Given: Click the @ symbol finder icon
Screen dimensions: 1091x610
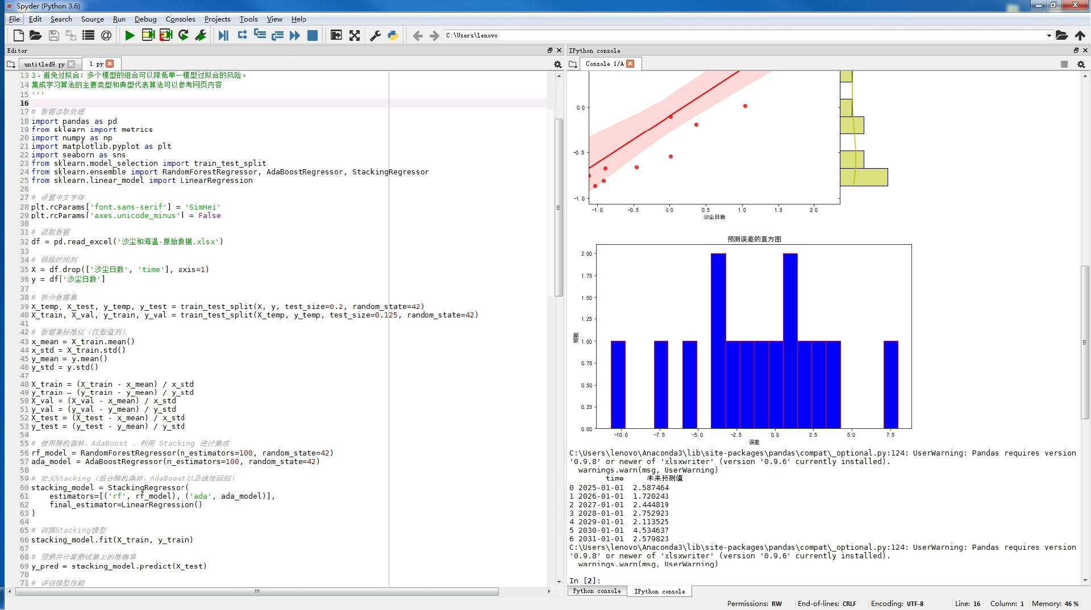Looking at the screenshot, I should pos(106,35).
